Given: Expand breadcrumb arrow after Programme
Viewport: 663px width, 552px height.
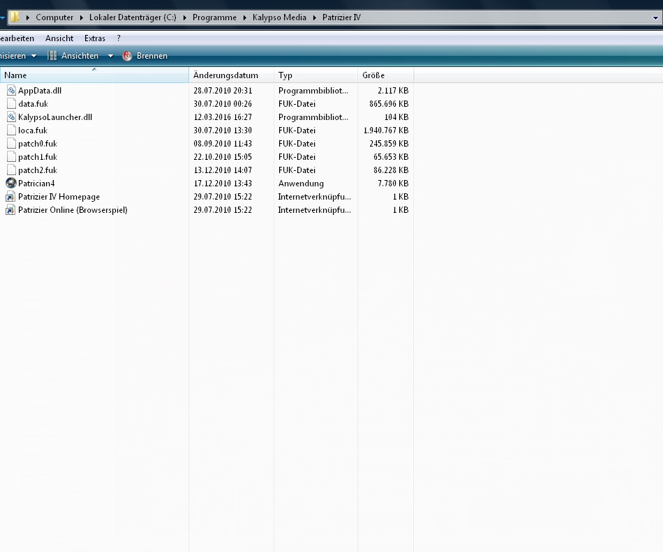Looking at the screenshot, I should pos(245,17).
